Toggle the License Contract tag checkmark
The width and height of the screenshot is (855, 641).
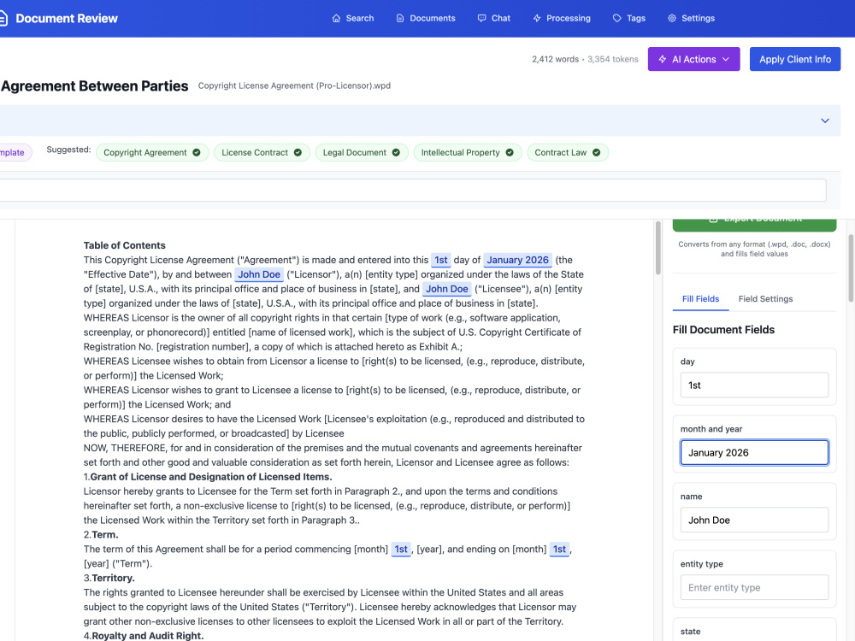298,153
